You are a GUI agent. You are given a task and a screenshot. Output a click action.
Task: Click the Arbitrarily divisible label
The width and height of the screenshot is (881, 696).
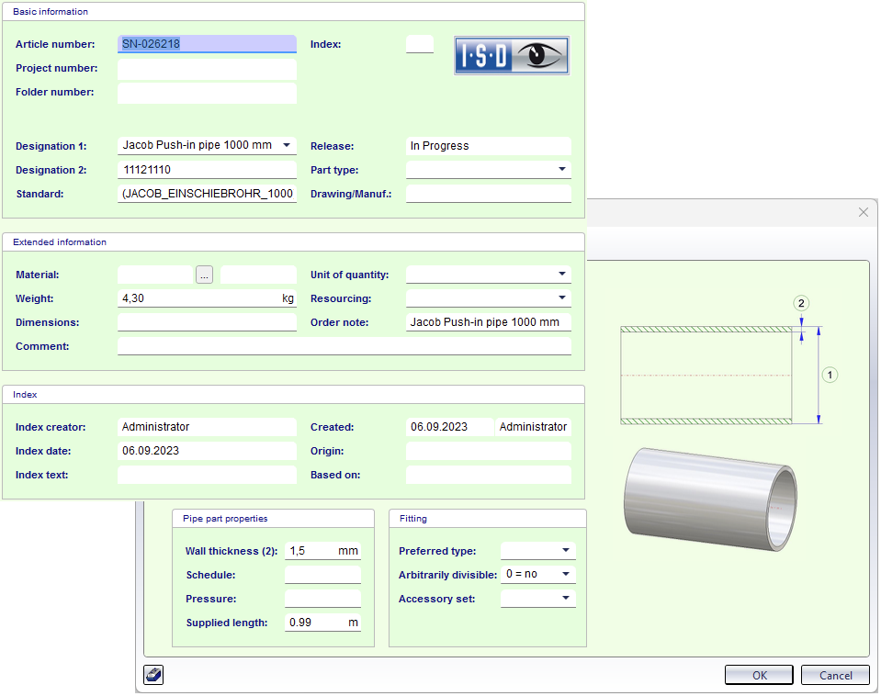447,575
